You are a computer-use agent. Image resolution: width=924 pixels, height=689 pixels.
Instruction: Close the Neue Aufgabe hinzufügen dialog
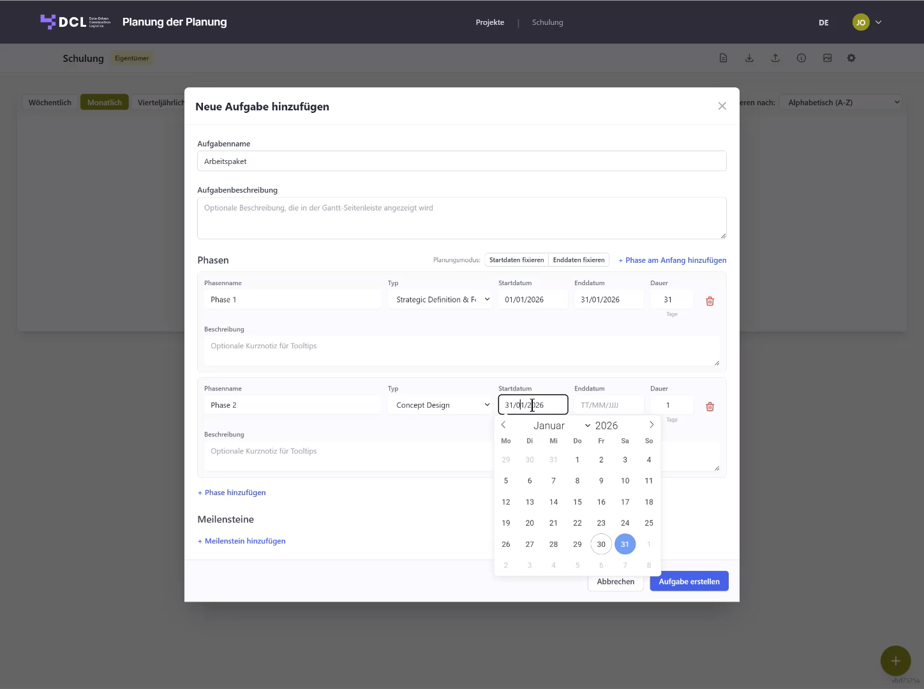pos(722,106)
